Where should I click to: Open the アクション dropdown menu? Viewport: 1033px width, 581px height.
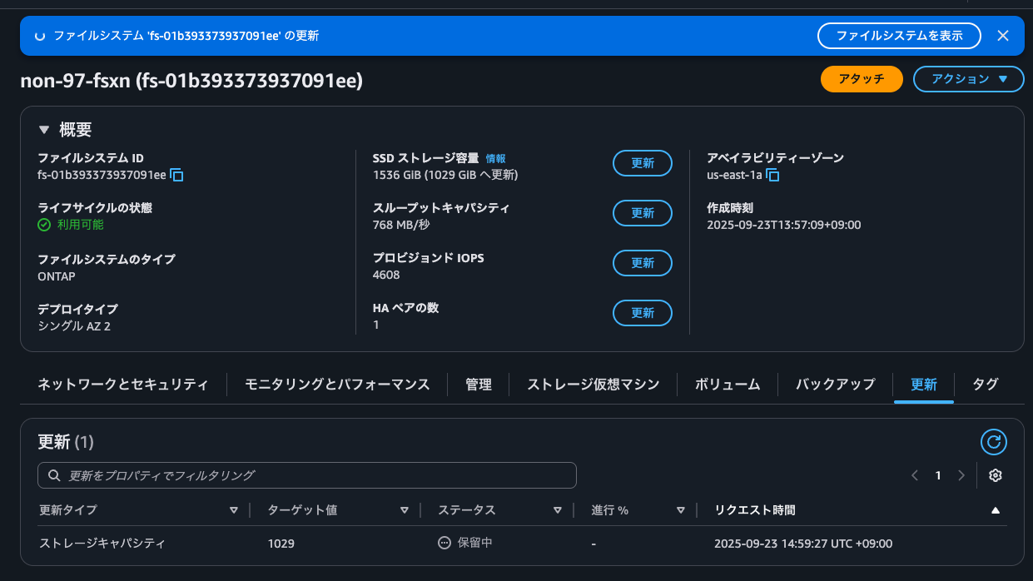pyautogui.click(x=969, y=79)
